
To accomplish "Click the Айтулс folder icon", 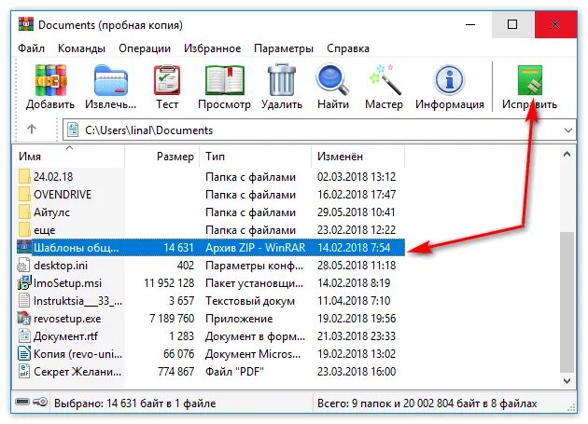I will coord(24,212).
